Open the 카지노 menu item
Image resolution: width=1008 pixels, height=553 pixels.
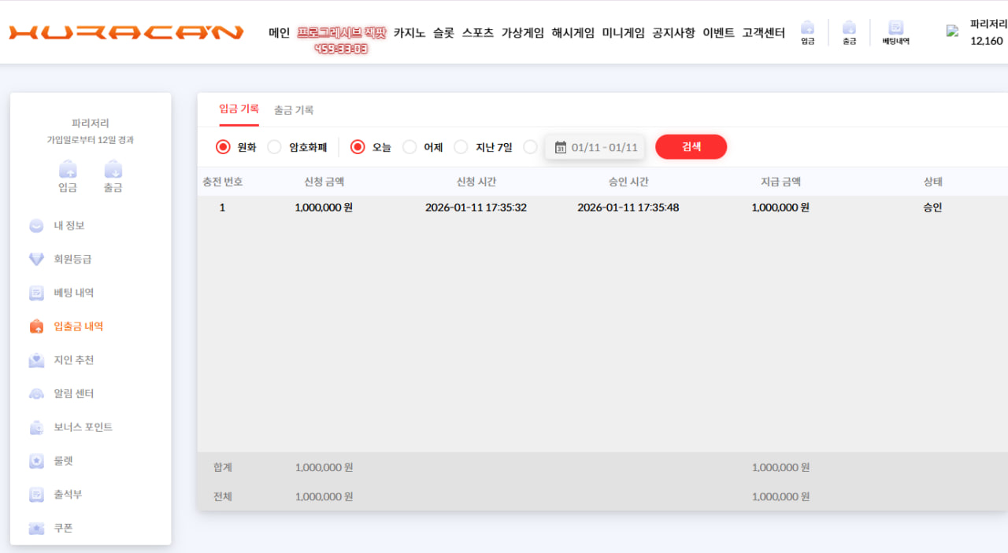[x=409, y=33]
